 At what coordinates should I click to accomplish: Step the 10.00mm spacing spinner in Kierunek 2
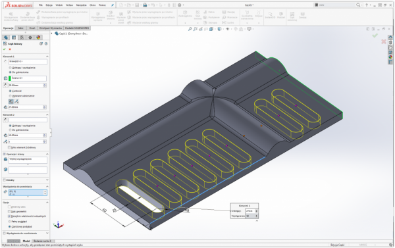tap(45, 136)
